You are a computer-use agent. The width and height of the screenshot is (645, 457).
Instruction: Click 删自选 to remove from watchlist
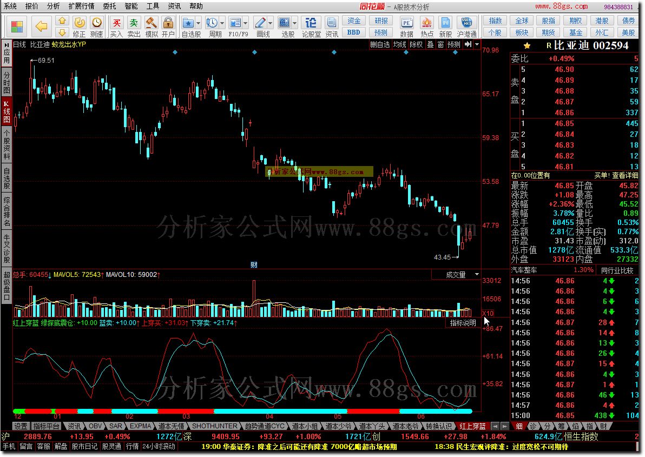[x=380, y=44]
